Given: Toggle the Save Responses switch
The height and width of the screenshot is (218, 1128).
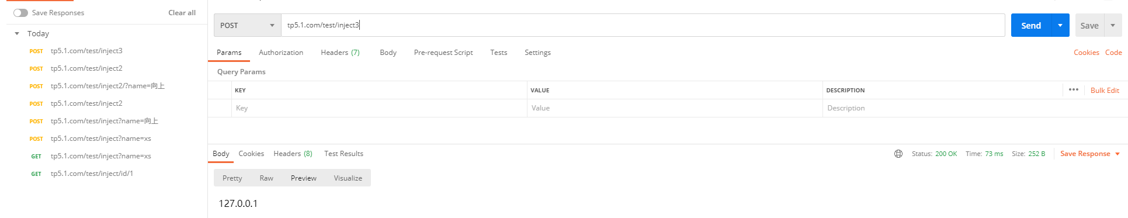Looking at the screenshot, I should click(21, 13).
